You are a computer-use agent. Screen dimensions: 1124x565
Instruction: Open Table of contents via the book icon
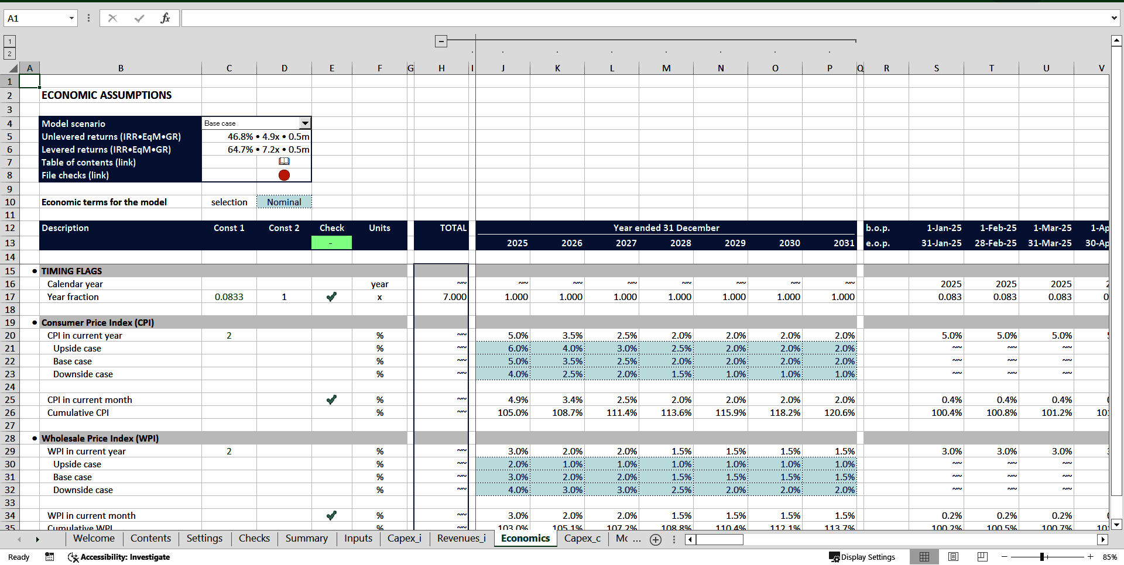pos(284,161)
